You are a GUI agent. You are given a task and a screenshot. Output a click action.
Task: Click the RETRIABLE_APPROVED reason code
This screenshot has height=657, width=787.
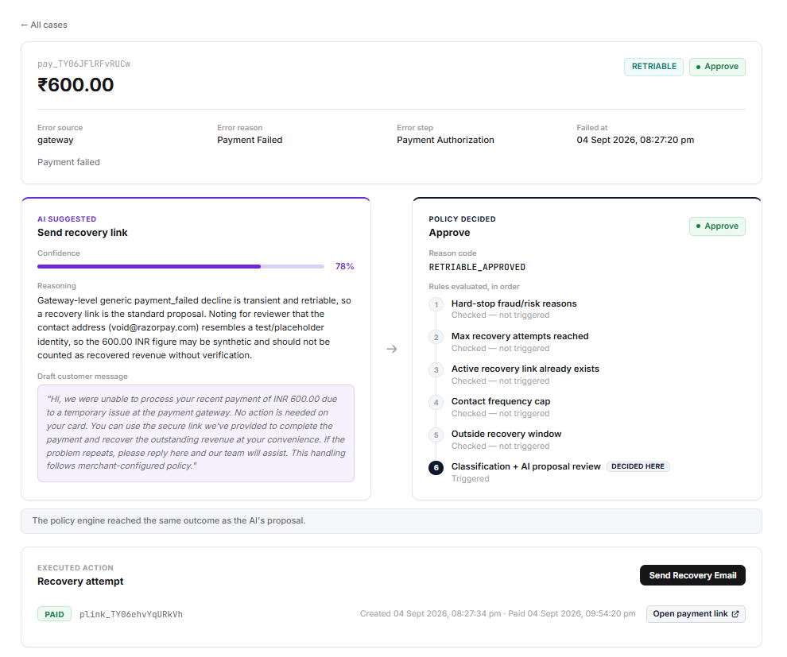(x=477, y=267)
